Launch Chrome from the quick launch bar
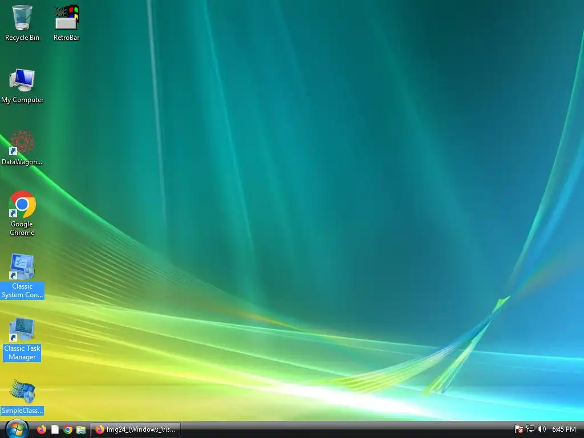 (x=68, y=429)
